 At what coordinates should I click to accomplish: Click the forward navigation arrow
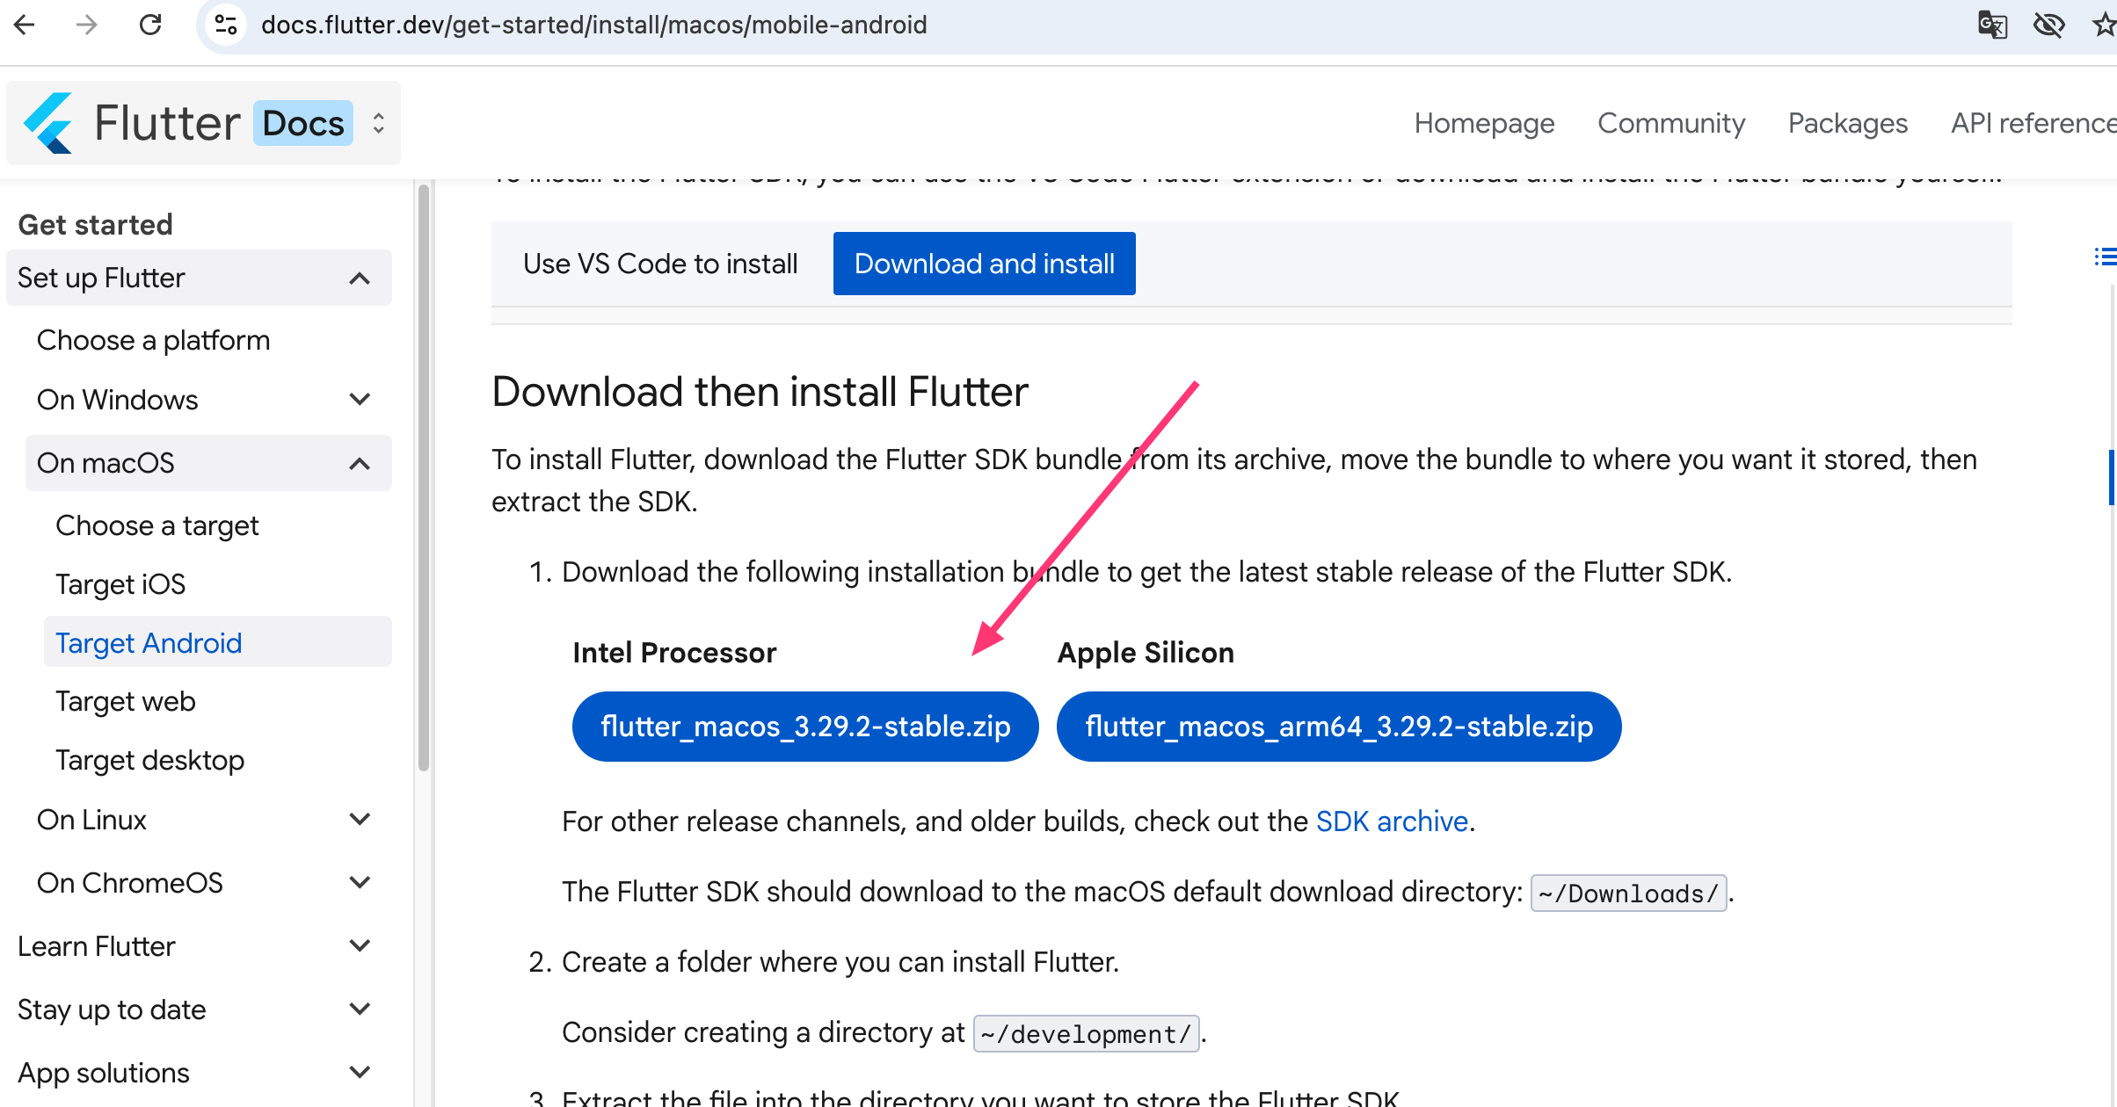point(86,25)
